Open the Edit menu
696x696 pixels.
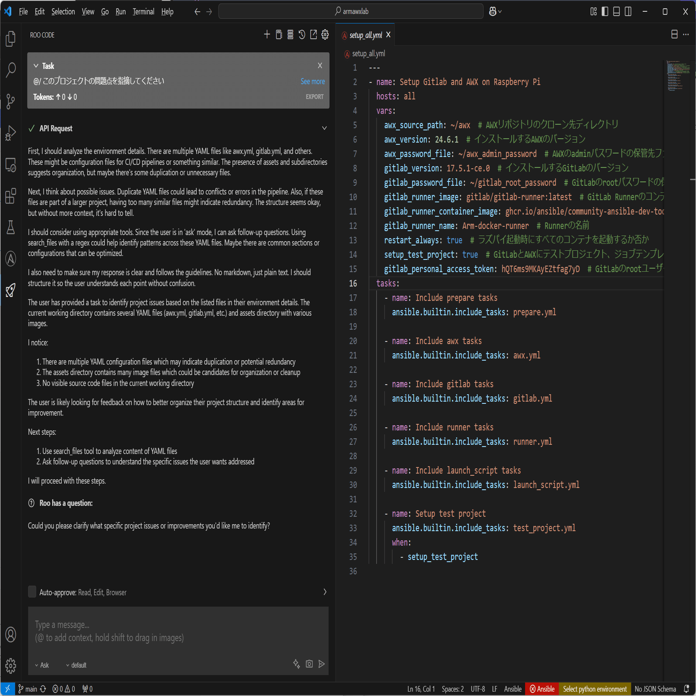click(x=40, y=11)
